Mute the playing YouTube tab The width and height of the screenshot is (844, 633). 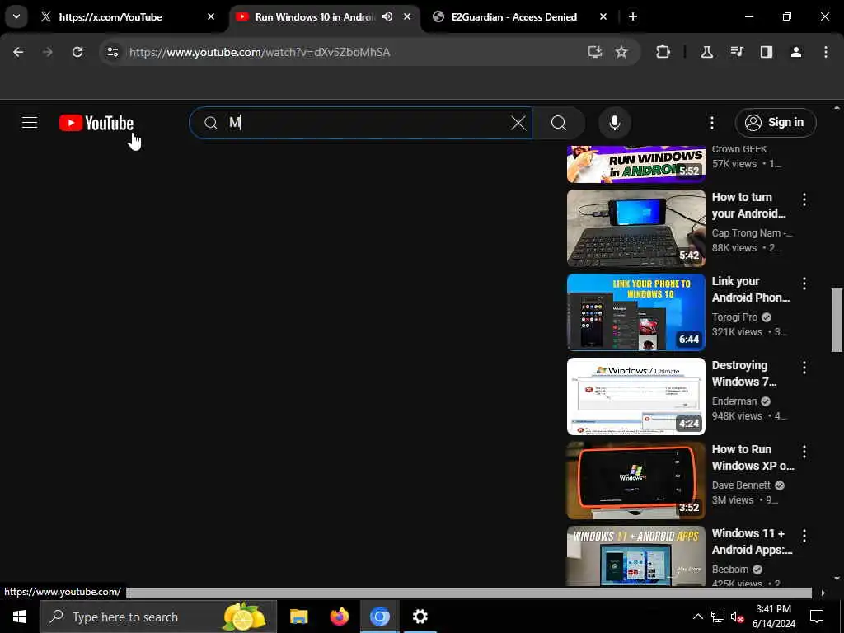(387, 16)
